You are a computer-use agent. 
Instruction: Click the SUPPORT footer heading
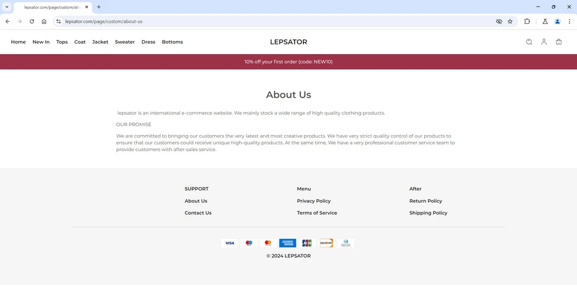196,189
